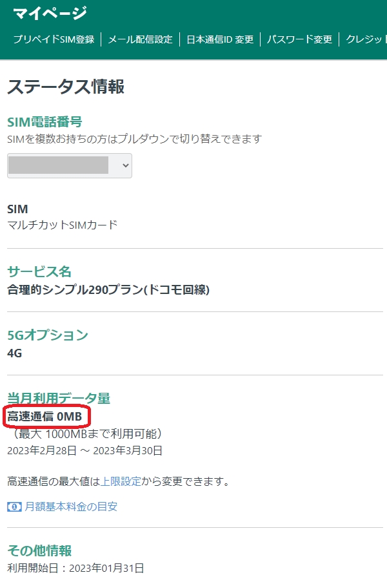Click the マルチカットSIMカード text
This screenshot has width=387, height=586.
[63, 225]
